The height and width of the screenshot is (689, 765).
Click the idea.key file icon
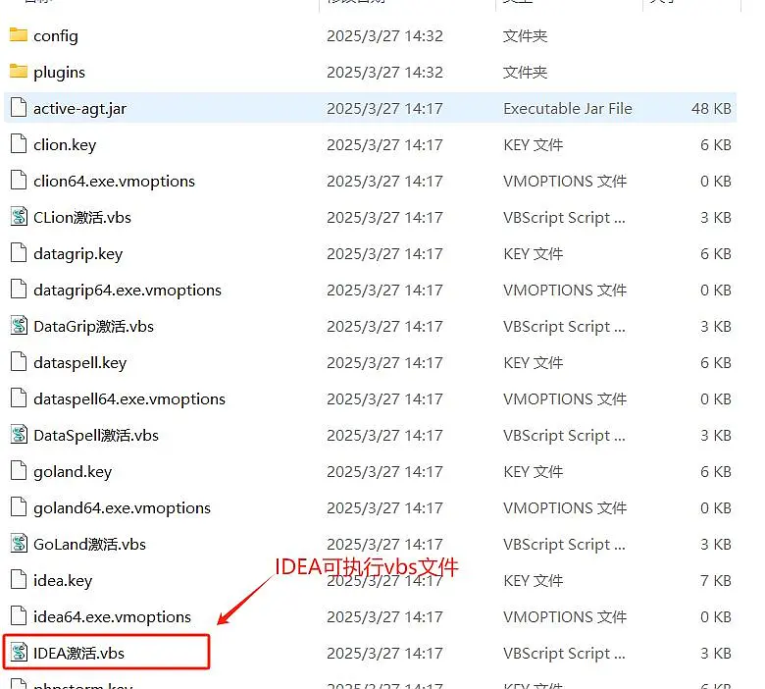pyautogui.click(x=19, y=580)
